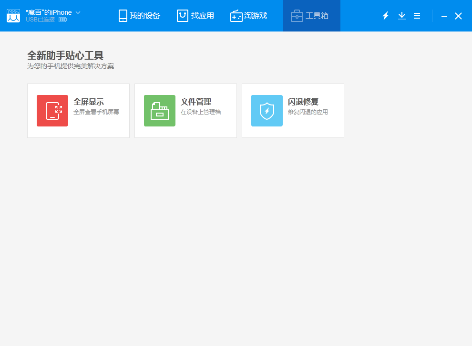Click the blue 闪退修复 shield icon
Screen dimensions: 472x346
pos(267,111)
